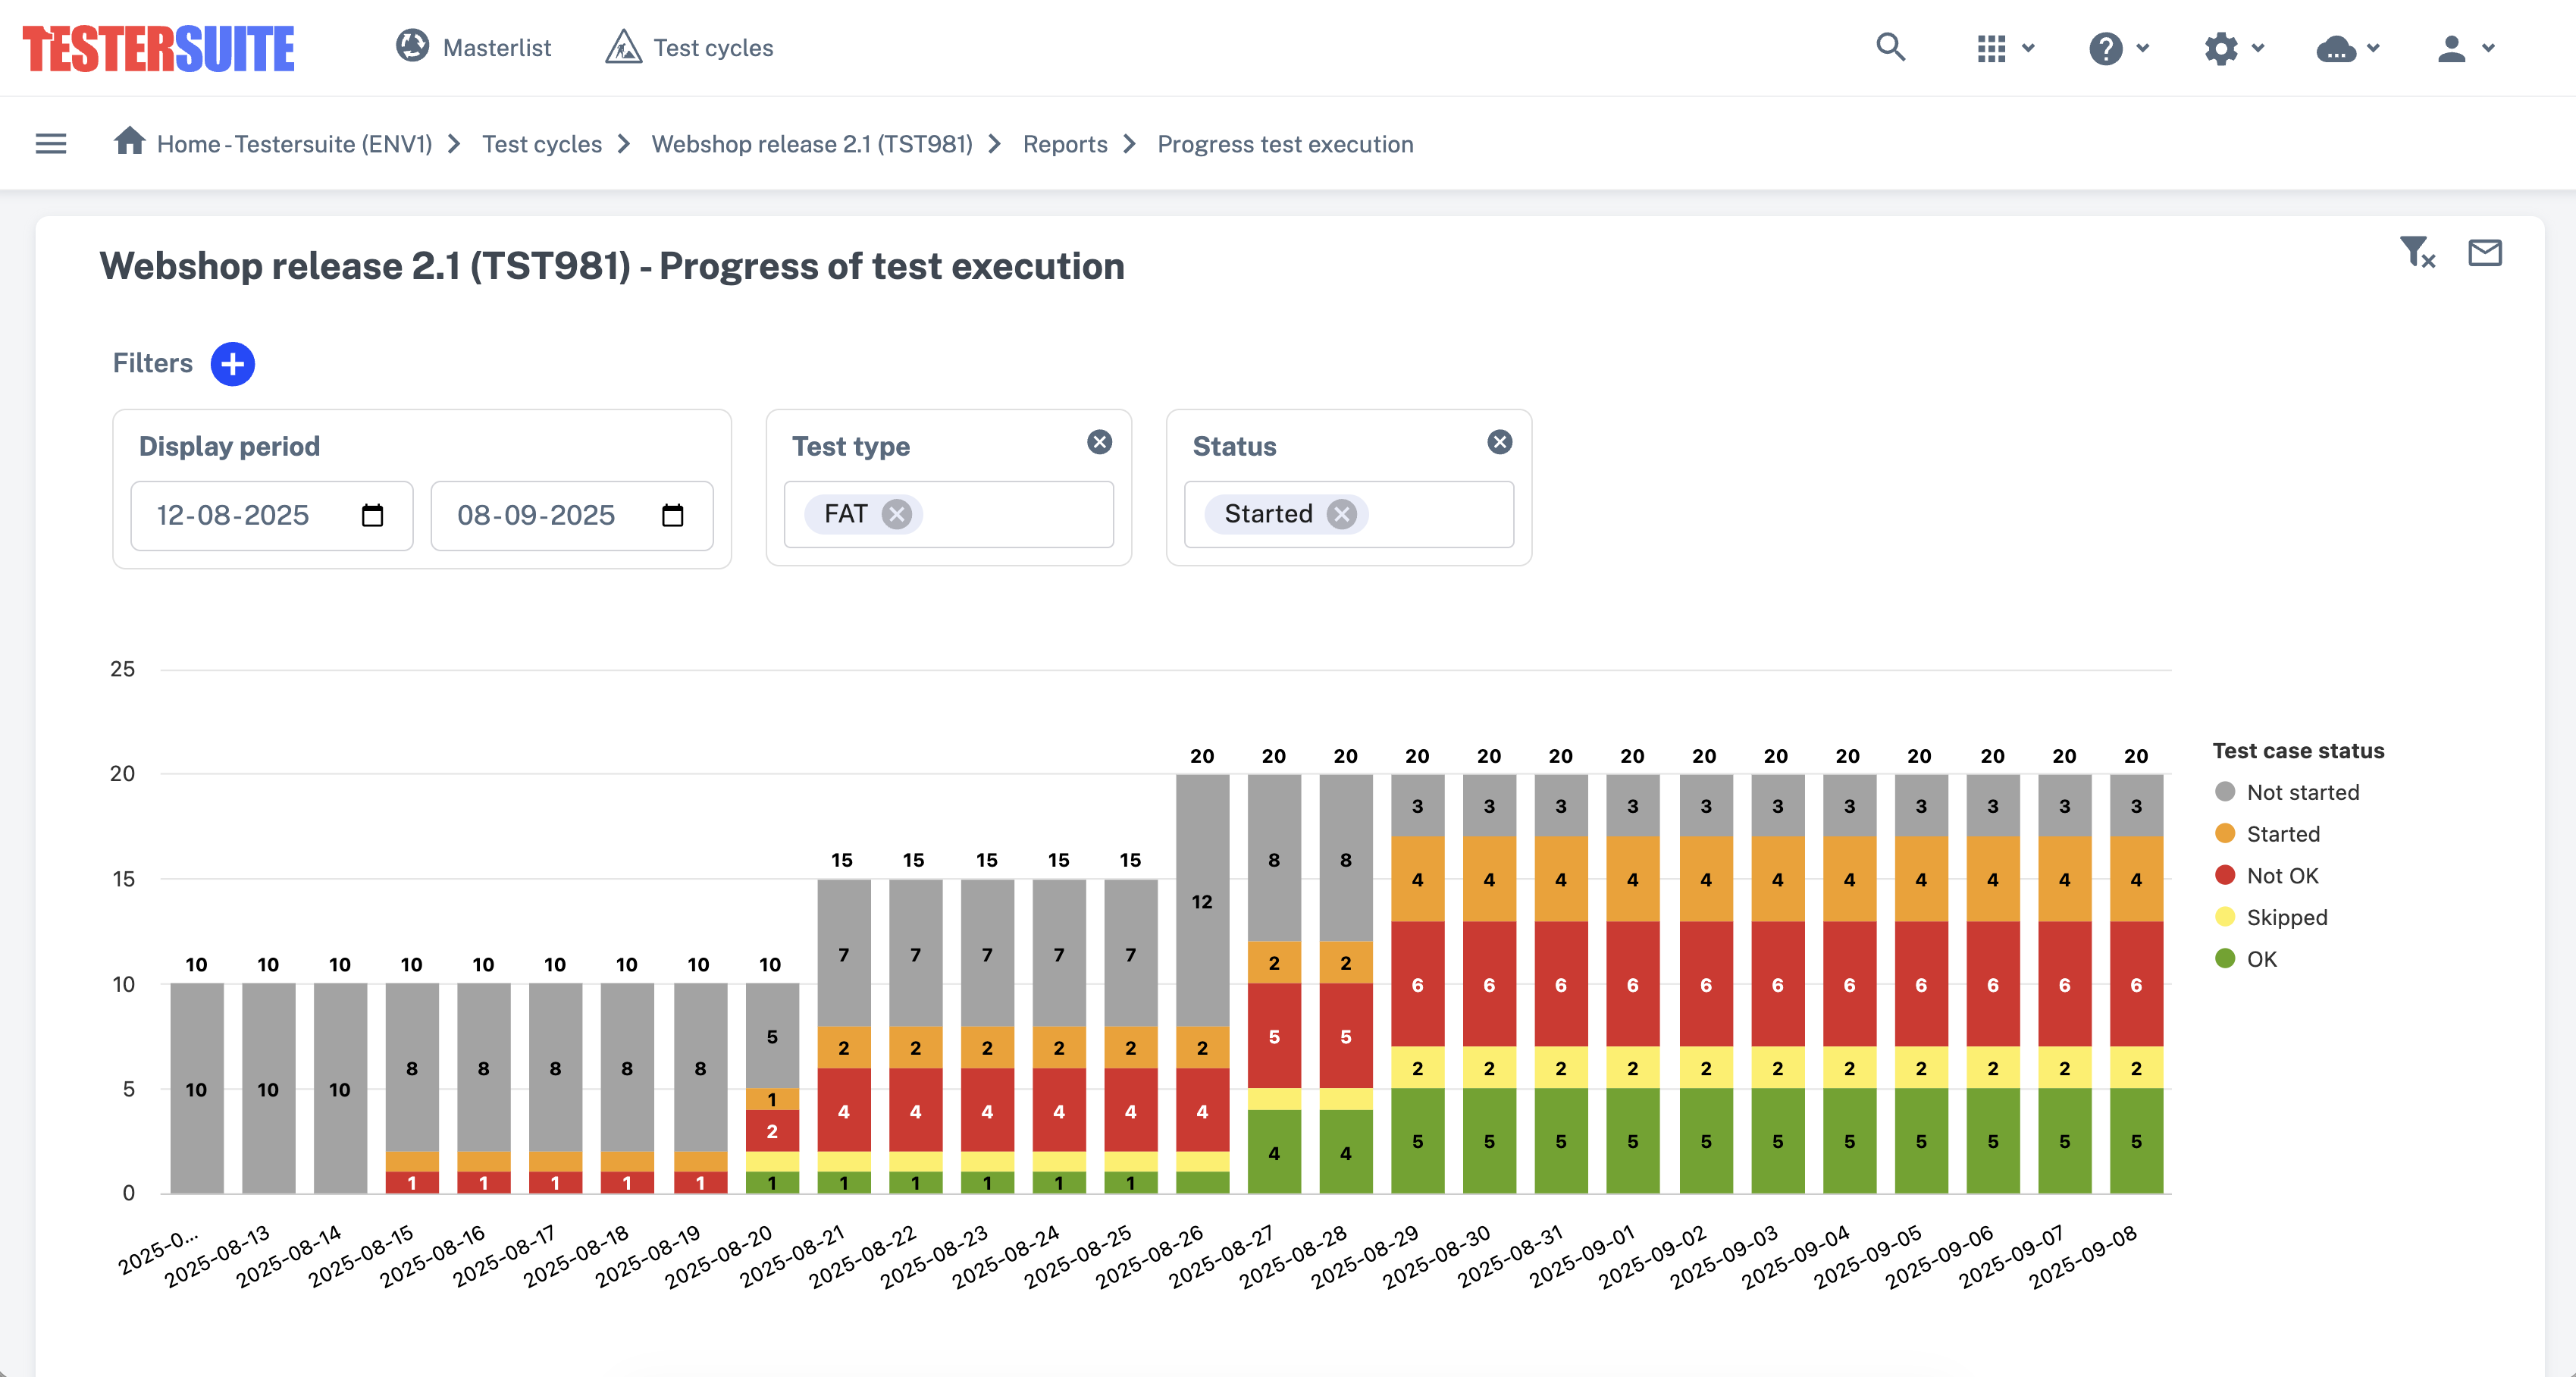Click the Home breadcrumb icon
Screen dimensions: 2576x1377
(130, 141)
